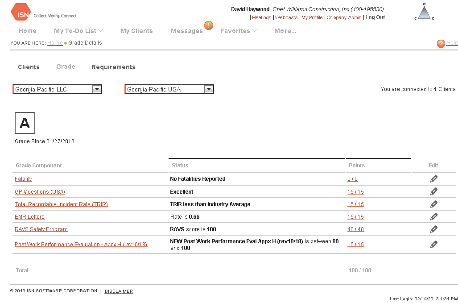Edit the Fatality row pencil icon
The width and height of the screenshot is (458, 303).
coord(434,179)
